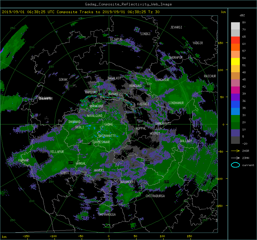Click the SHORAPUR city label
The height and width of the screenshot is (240, 257).
click(x=176, y=58)
